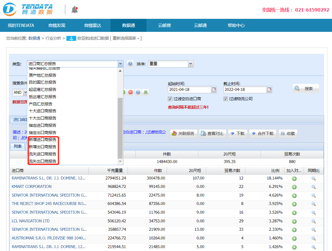View 同期比 for the 18.144% RAMINATRANS row
The height and width of the screenshot is (251, 332).
tap(313, 179)
